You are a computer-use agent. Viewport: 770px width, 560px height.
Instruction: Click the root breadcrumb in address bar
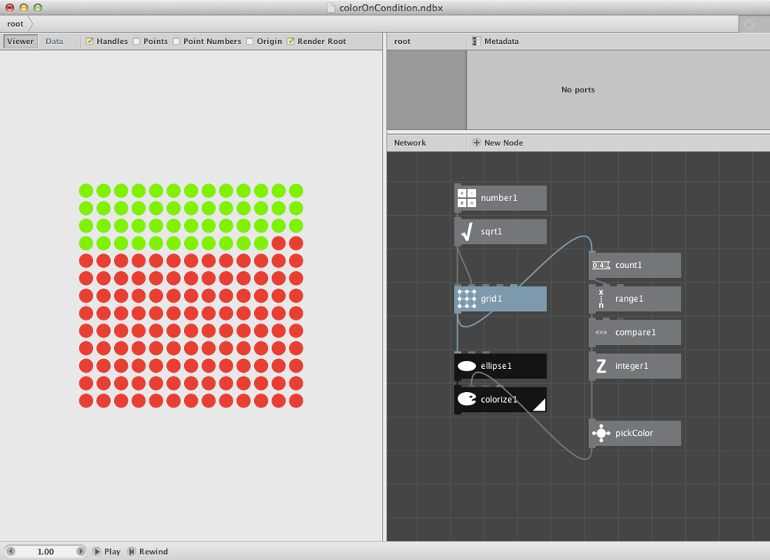(x=15, y=24)
